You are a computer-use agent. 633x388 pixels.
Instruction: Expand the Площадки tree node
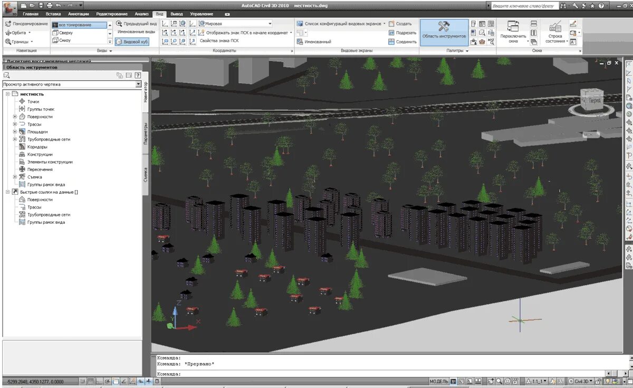pyautogui.click(x=15, y=131)
